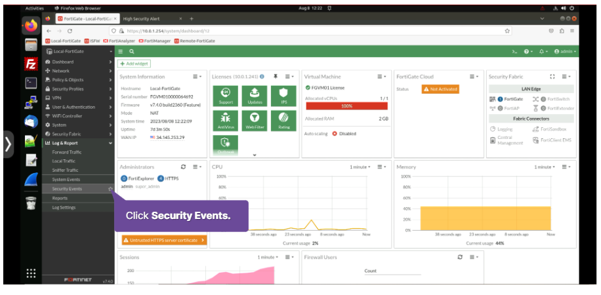Refresh the Administrators widget
Screen dimensions: 601x295
point(183,167)
